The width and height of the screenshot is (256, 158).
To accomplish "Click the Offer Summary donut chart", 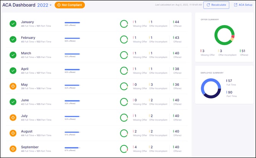I will [x=224, y=35].
